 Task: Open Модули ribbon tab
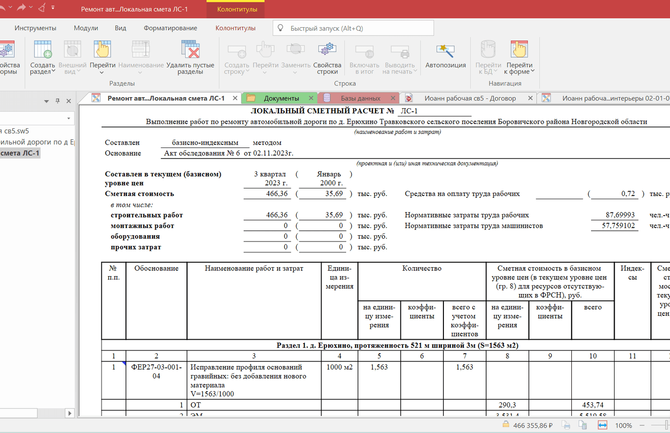(x=86, y=28)
